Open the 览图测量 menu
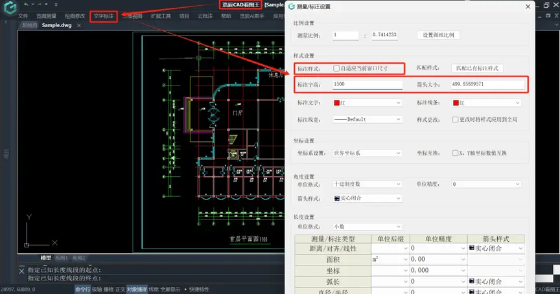 click(47, 16)
